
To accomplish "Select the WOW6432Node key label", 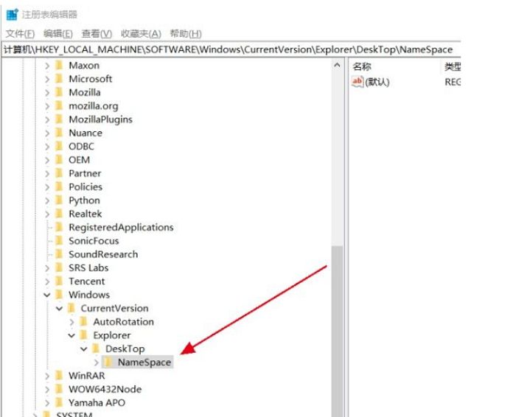I will pos(105,390).
